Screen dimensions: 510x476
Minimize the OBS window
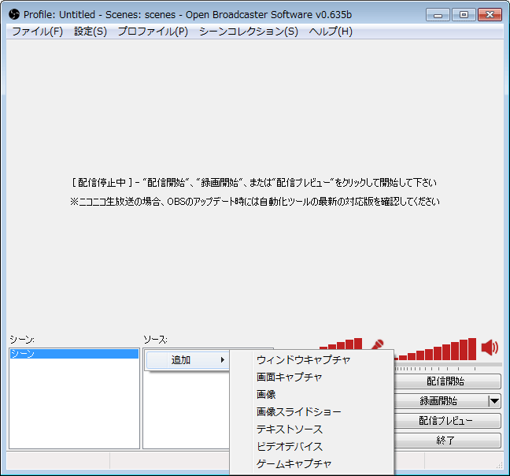coord(438,15)
